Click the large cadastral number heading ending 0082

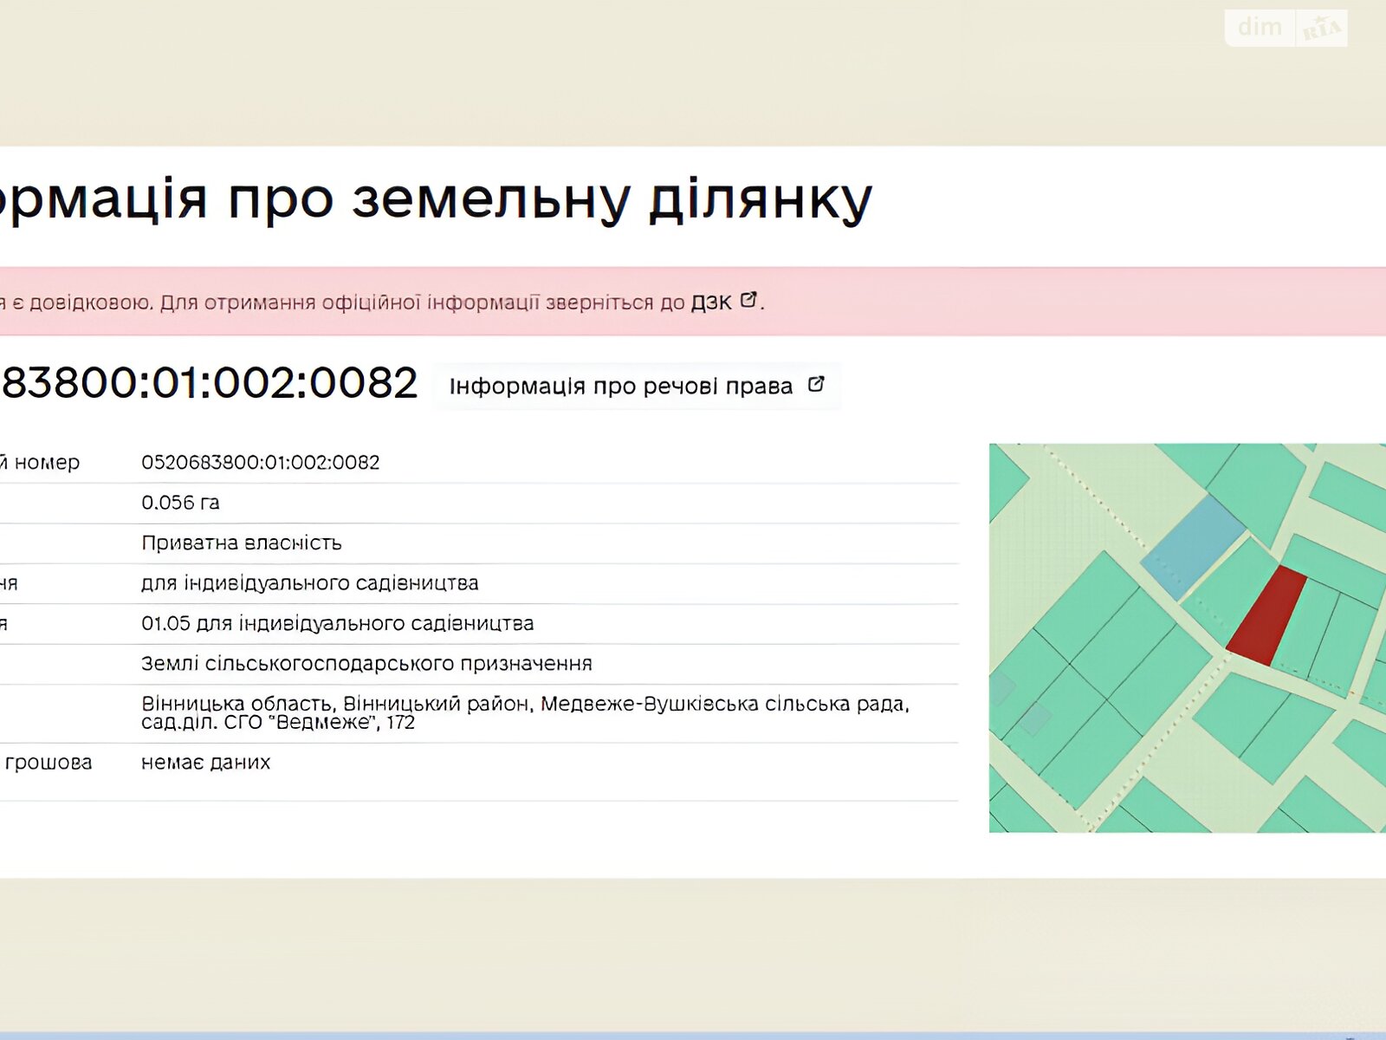coord(208,383)
